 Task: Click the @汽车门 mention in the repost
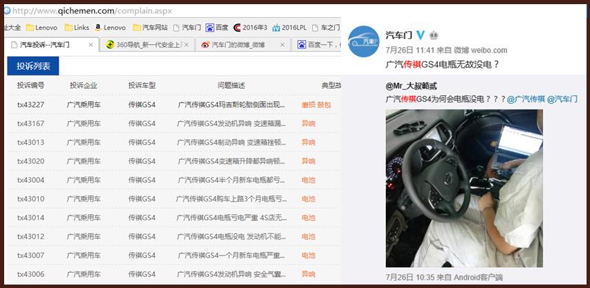coord(562,99)
